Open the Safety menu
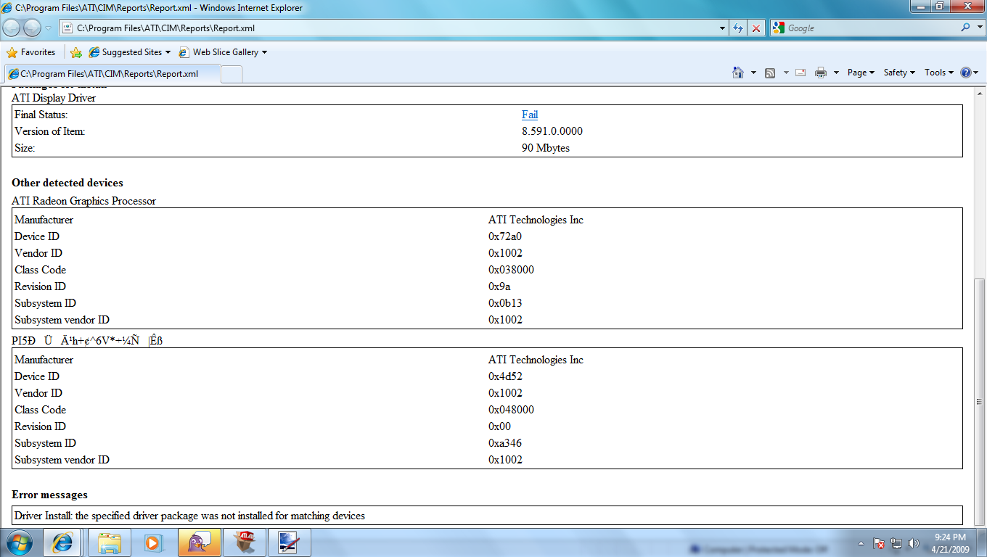The image size is (987, 557). pyautogui.click(x=899, y=73)
